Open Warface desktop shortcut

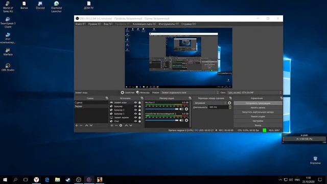click(x=8, y=52)
